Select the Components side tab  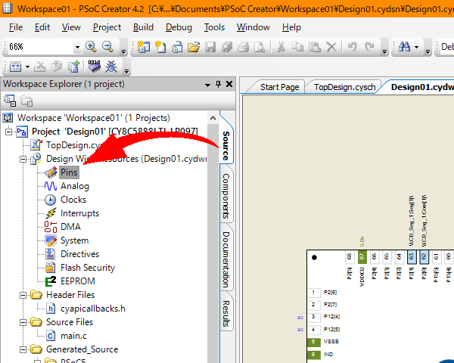pos(226,196)
